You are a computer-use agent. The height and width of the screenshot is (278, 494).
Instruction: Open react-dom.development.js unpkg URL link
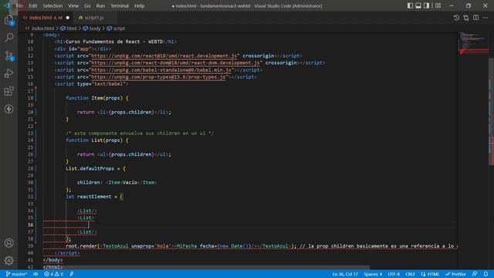coord(175,63)
